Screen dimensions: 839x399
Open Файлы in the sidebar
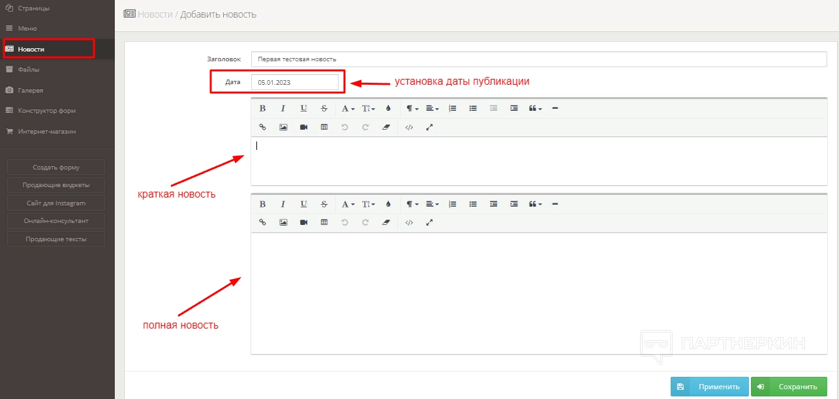(x=57, y=70)
